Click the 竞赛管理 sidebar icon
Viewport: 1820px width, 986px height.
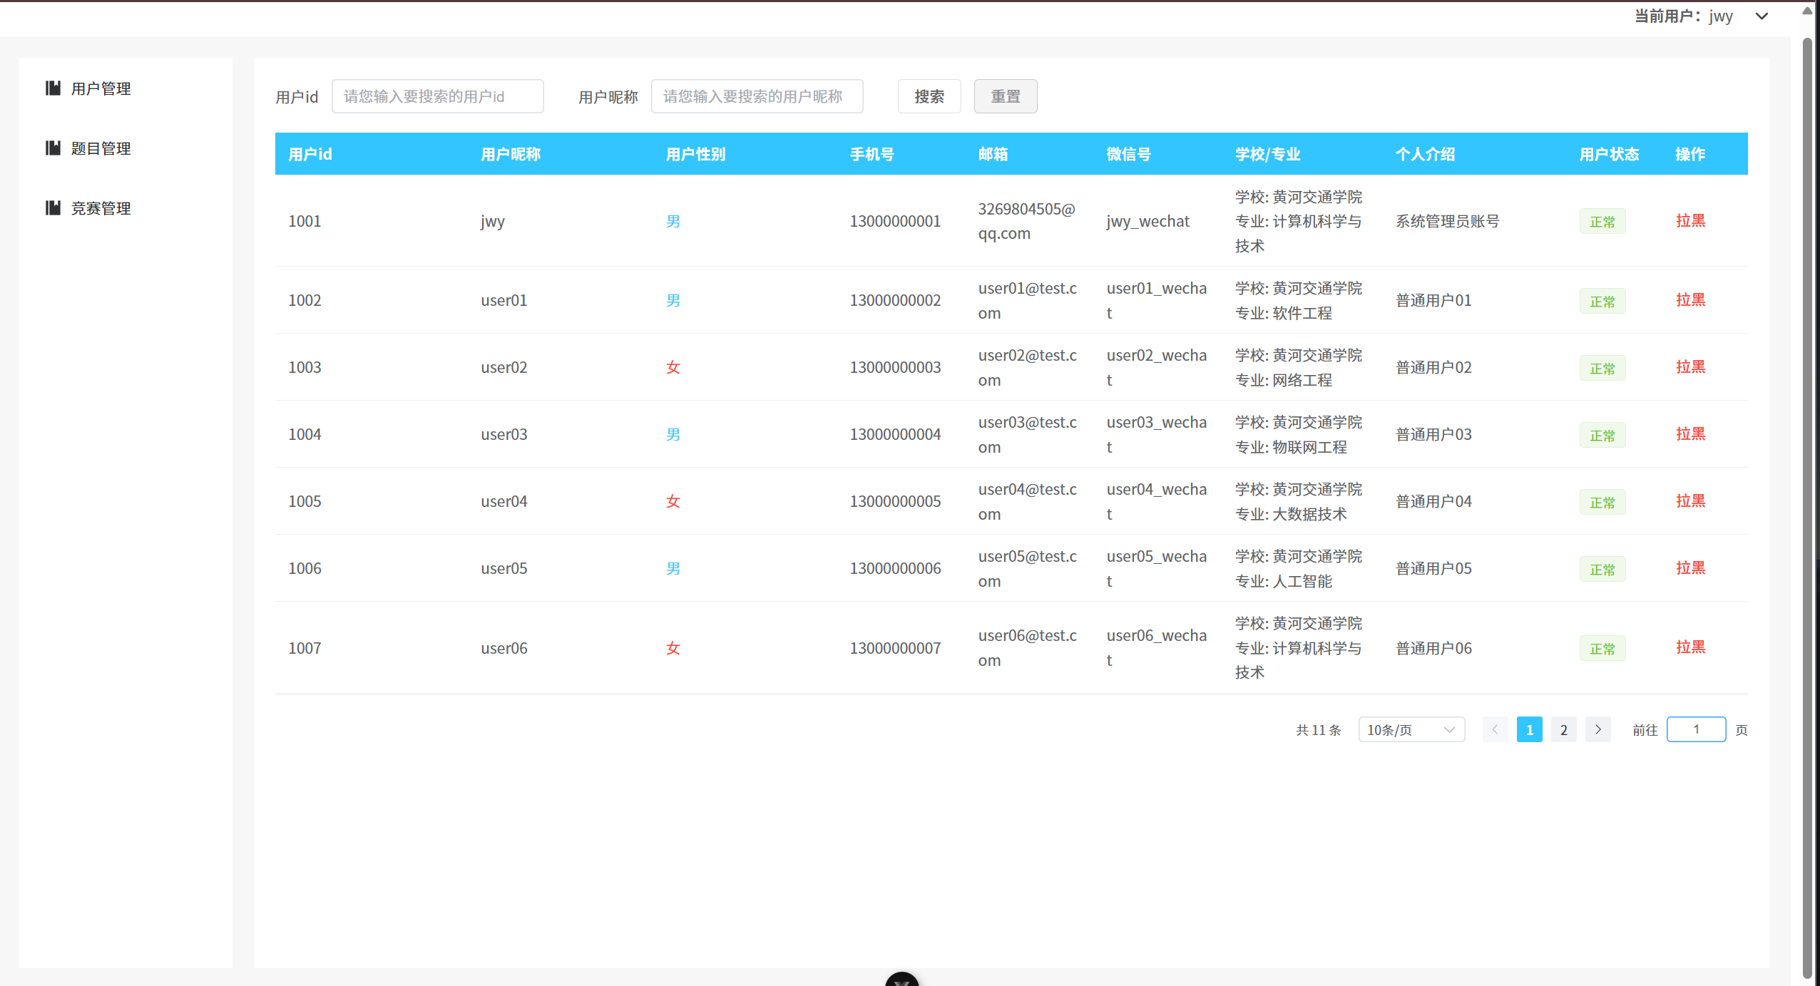point(54,207)
